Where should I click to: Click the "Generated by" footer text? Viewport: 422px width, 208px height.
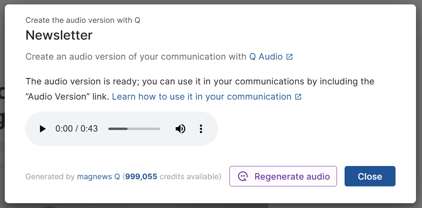[50, 176]
